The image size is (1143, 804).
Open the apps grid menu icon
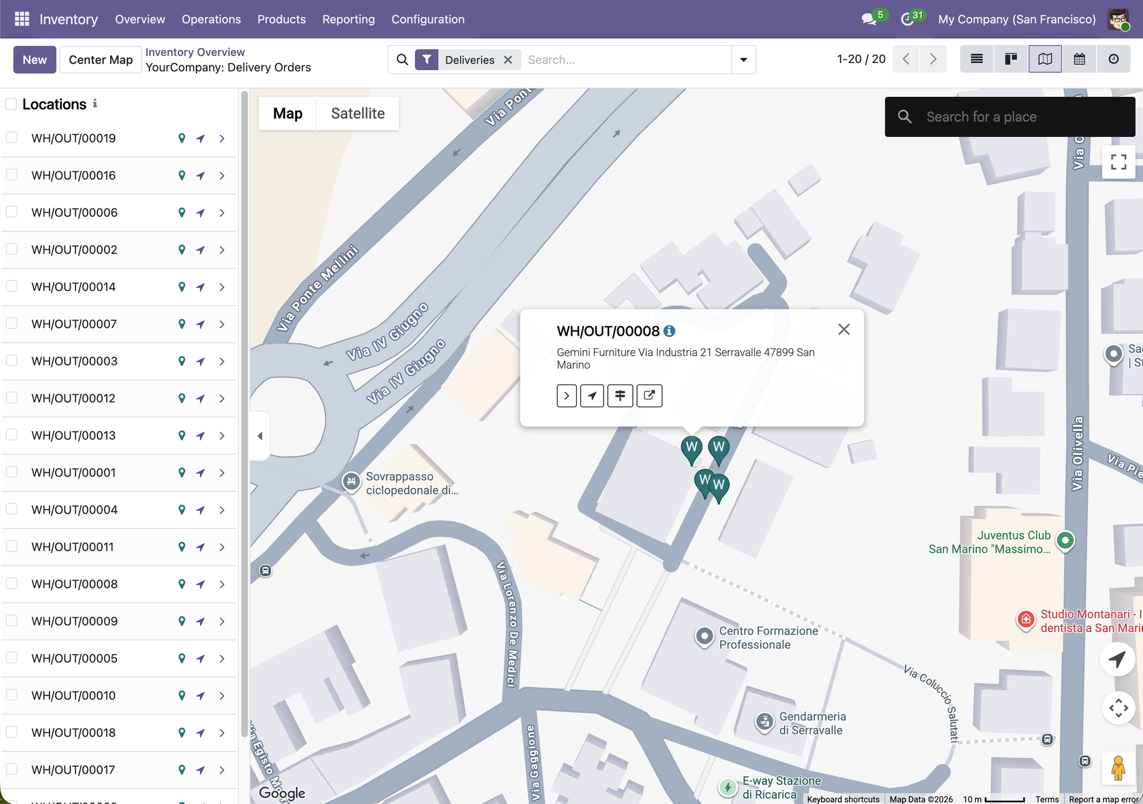point(22,19)
